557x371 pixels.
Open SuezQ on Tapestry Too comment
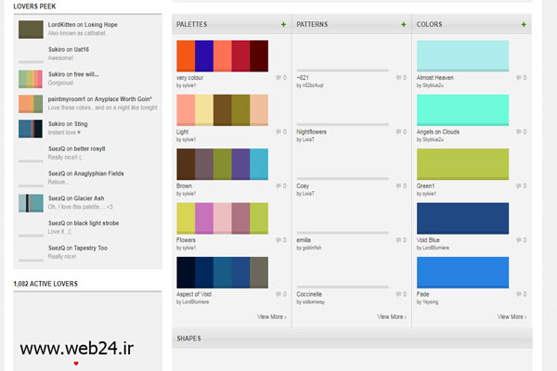(78, 249)
